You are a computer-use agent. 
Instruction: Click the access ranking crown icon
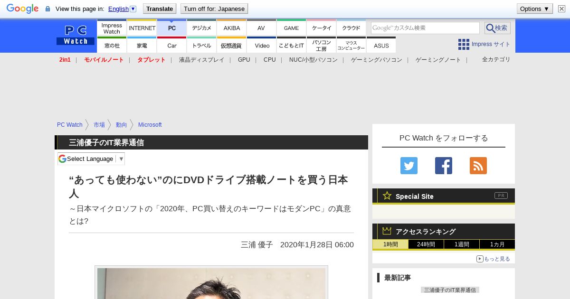pos(387,231)
